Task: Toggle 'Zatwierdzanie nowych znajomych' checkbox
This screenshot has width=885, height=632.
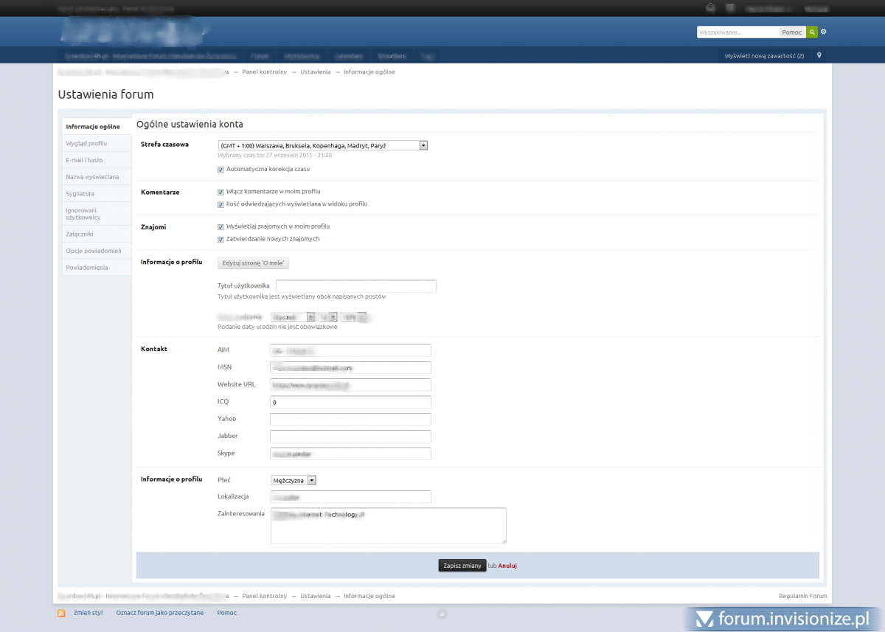Action: [x=221, y=240]
